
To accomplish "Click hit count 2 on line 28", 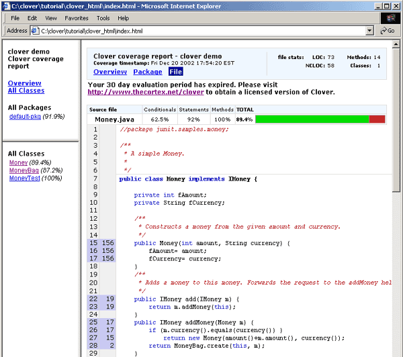I will pos(111,346).
